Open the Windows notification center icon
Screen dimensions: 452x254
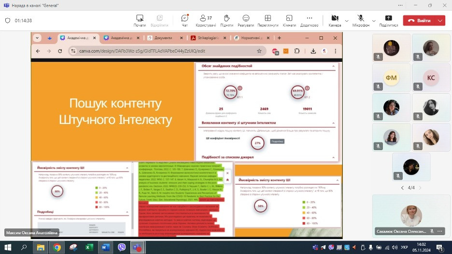(439, 247)
